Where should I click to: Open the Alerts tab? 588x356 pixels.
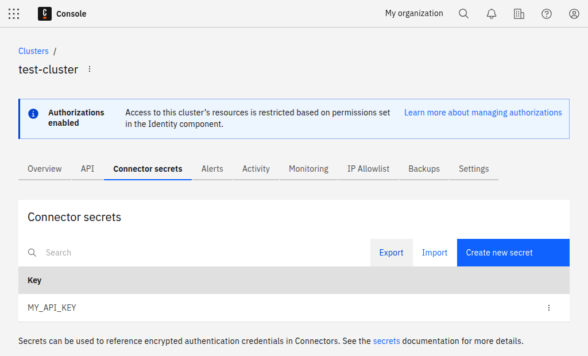[x=212, y=169]
